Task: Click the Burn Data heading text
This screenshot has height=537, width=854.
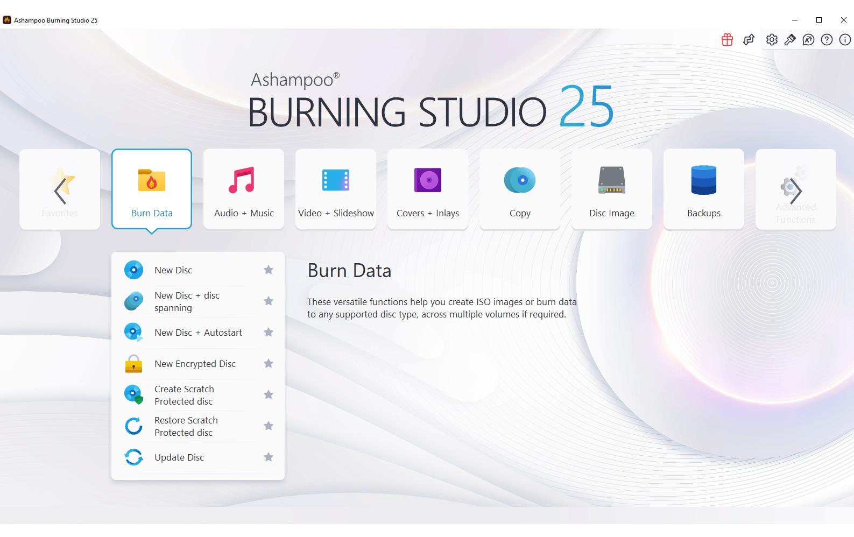Action: click(x=349, y=271)
